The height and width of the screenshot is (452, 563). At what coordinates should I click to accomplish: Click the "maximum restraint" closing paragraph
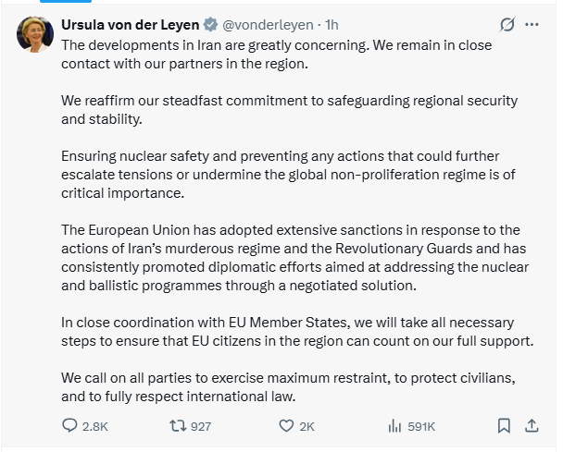(x=296, y=386)
